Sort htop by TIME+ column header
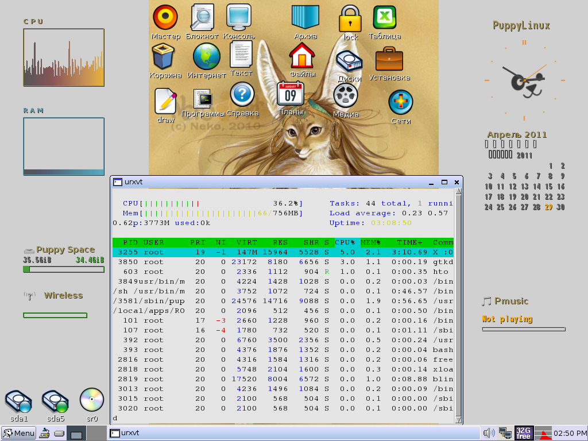The width and height of the screenshot is (588, 441). (409, 242)
